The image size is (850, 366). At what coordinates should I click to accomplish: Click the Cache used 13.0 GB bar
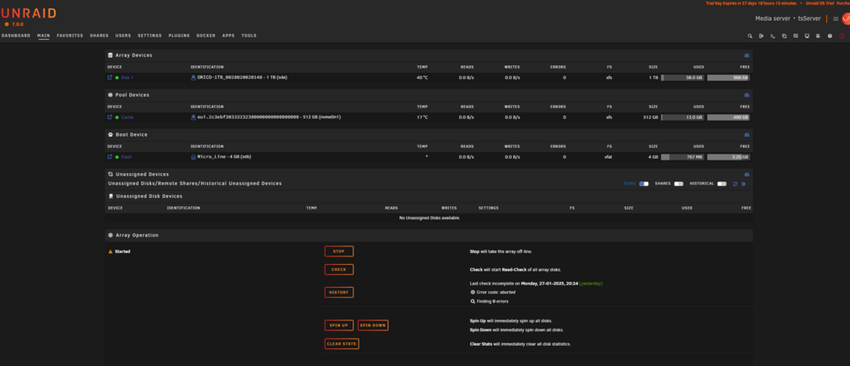pos(683,117)
